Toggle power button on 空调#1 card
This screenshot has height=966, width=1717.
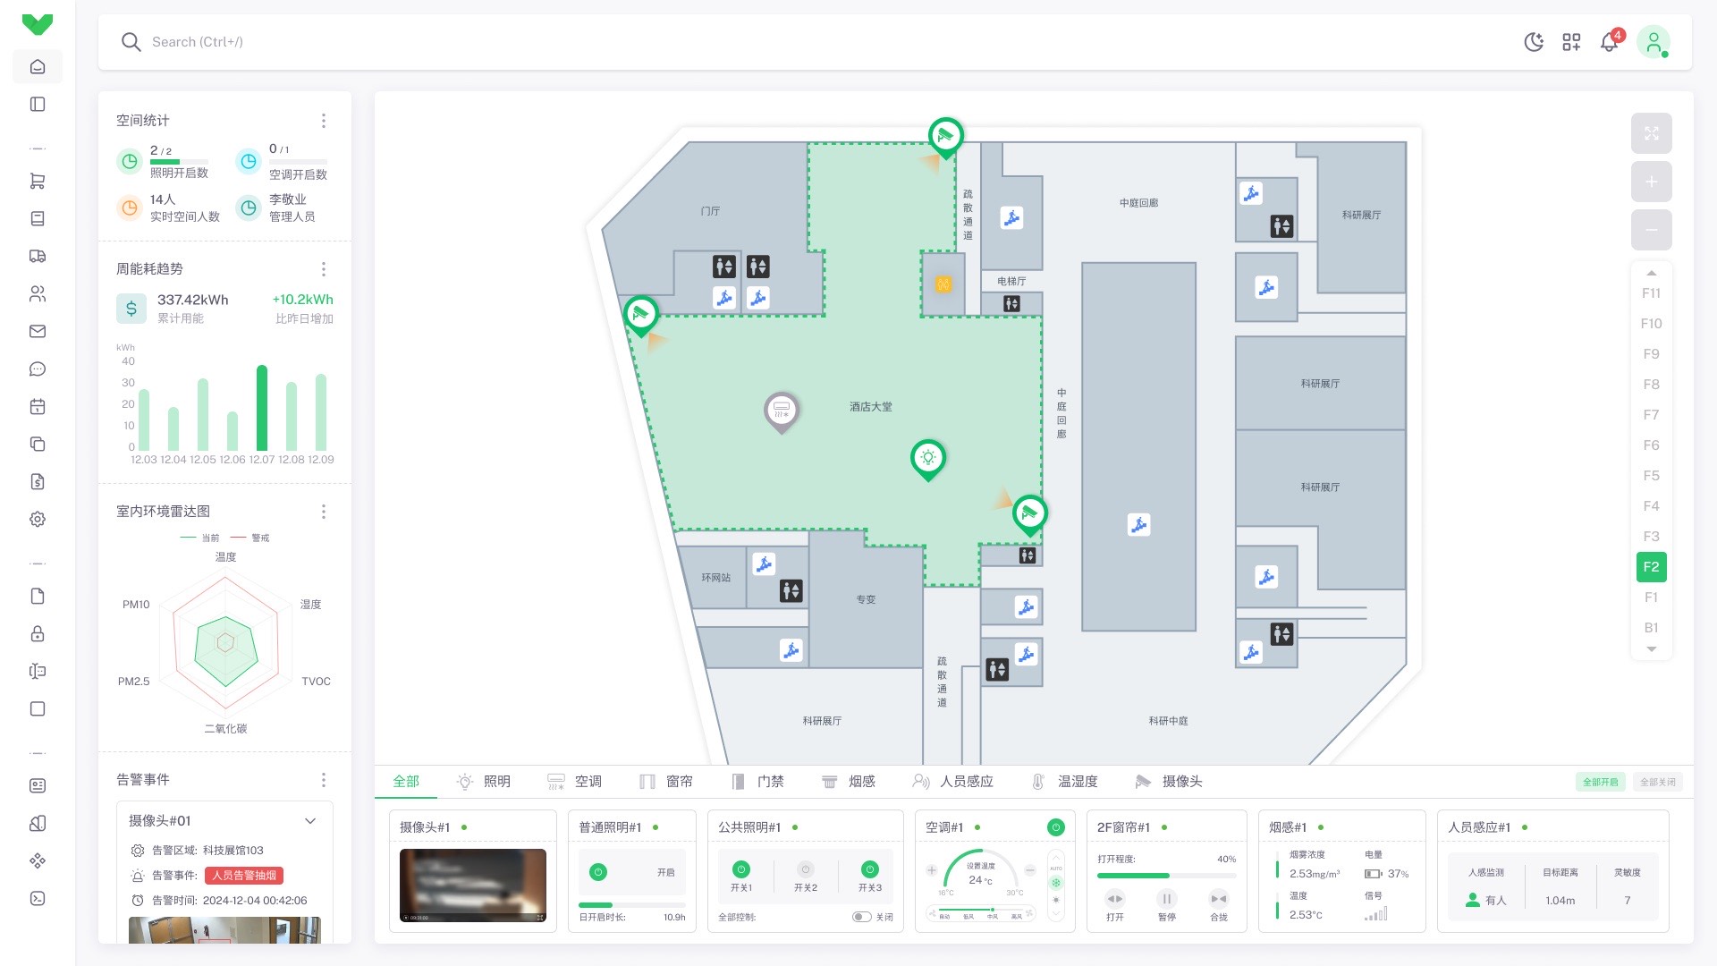[1055, 827]
